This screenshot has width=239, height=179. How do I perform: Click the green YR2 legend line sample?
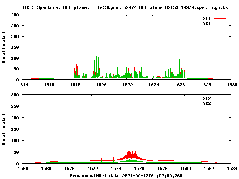[220, 103]
